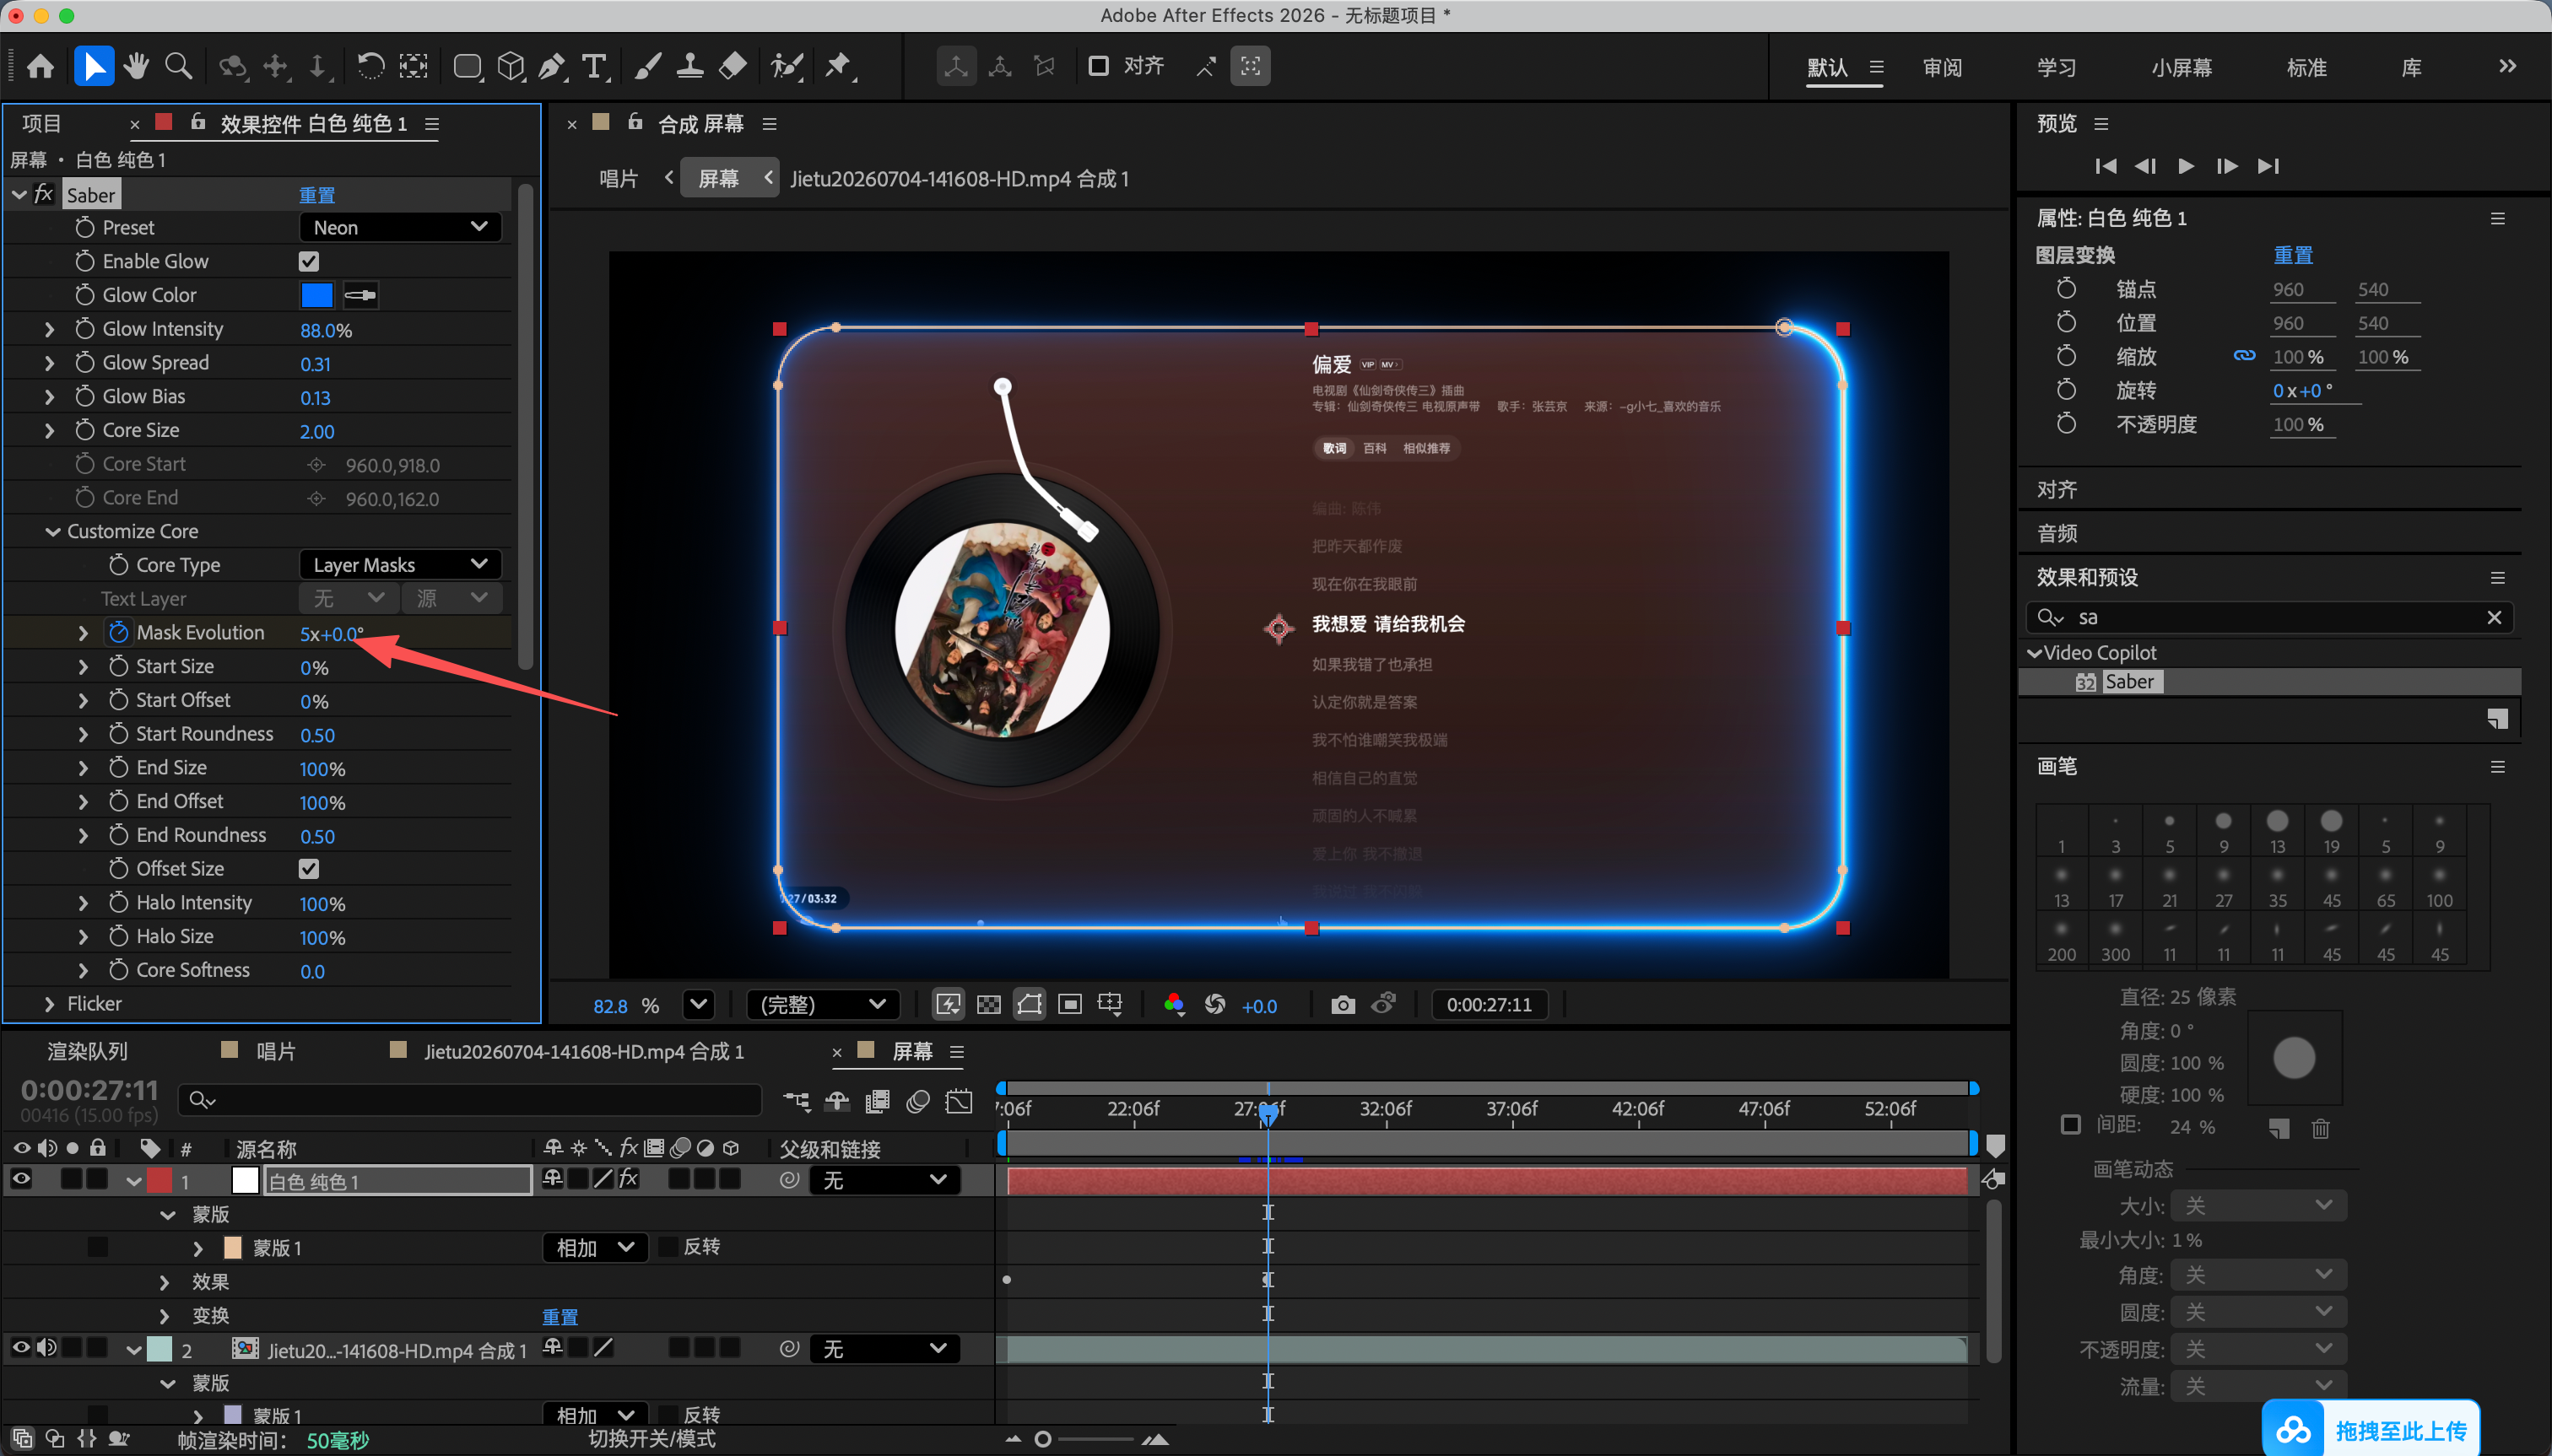This screenshot has height=1456, width=2552.
Task: Click the Home icon
Action: 41,66
